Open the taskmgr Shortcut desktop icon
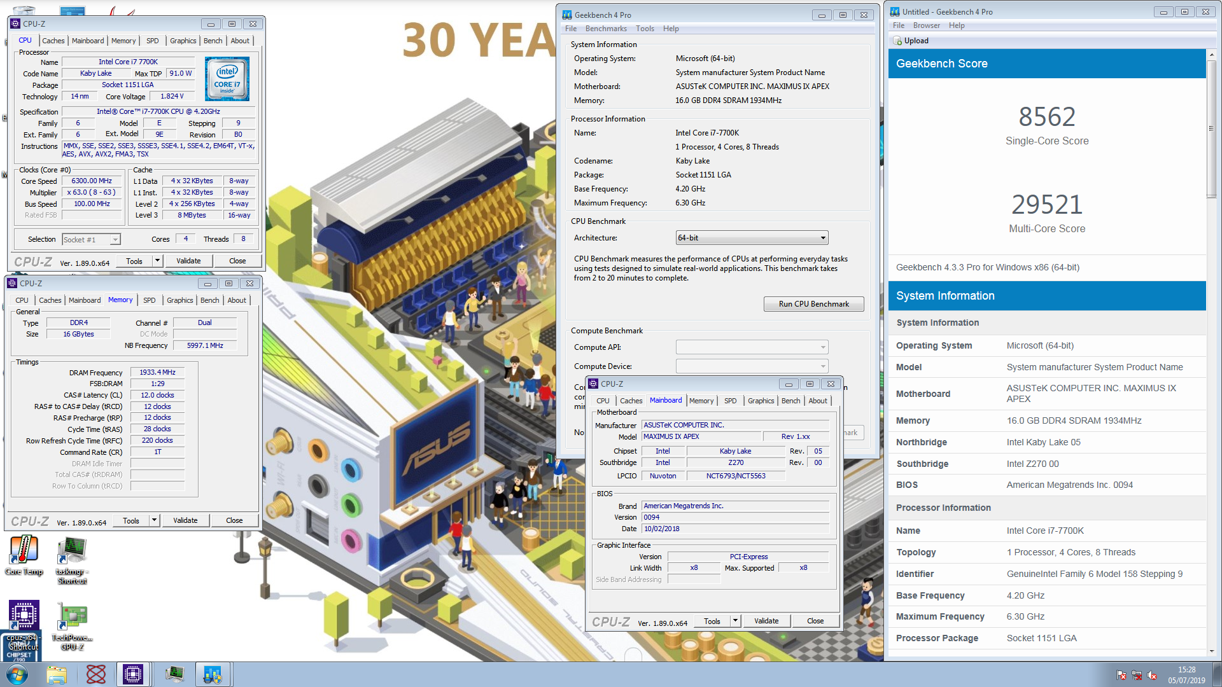Image resolution: width=1222 pixels, height=687 pixels. coord(72,560)
